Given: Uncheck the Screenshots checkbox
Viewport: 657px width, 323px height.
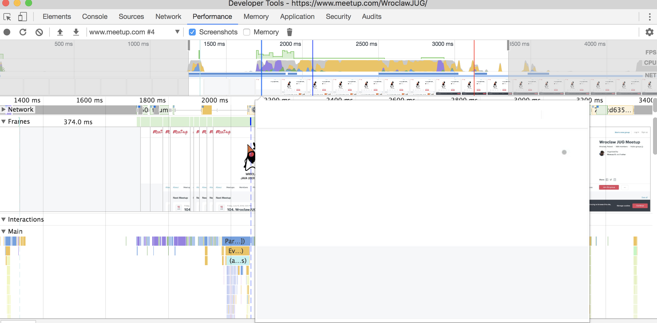Looking at the screenshot, I should 192,32.
